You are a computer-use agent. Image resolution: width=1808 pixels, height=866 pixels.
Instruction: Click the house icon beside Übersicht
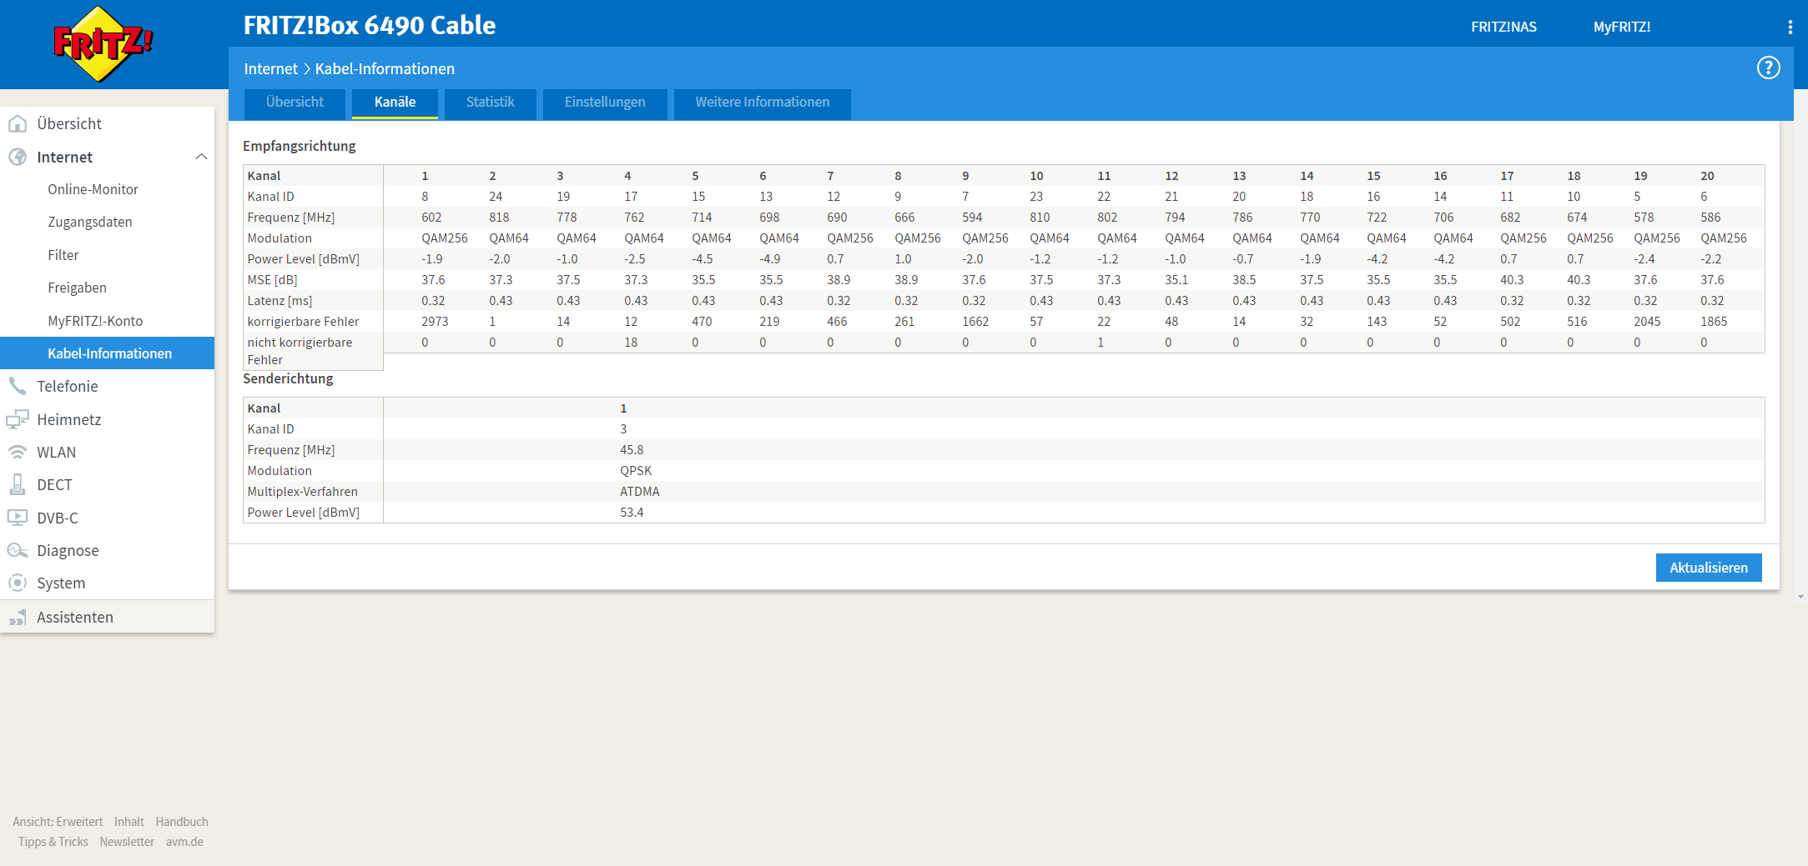[x=18, y=124]
